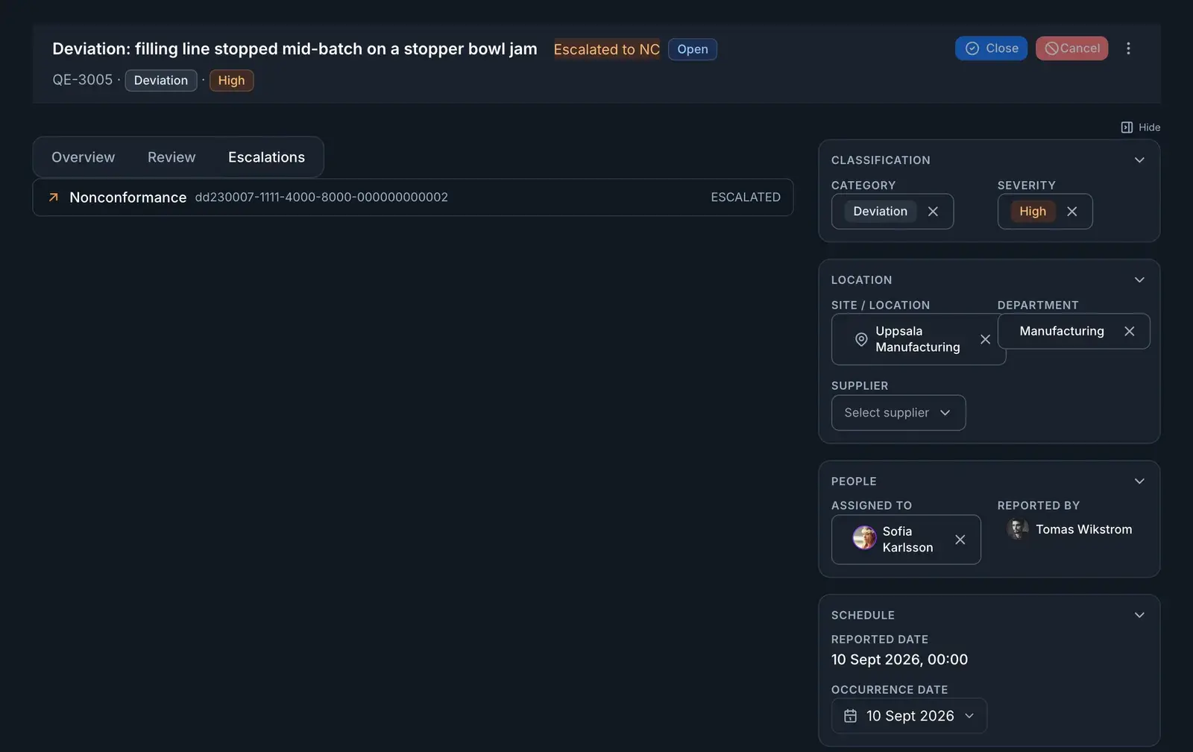
Task: Click the Hide sidebar panel icon
Action: [1127, 127]
